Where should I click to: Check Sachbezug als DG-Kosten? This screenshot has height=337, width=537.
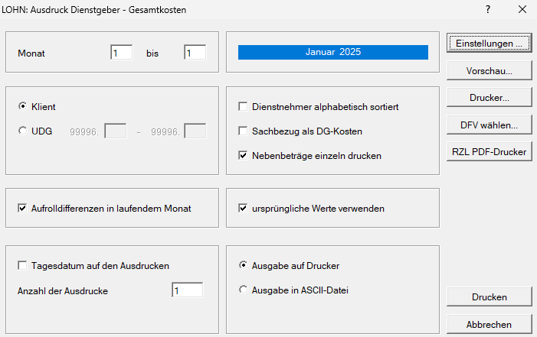coord(244,131)
